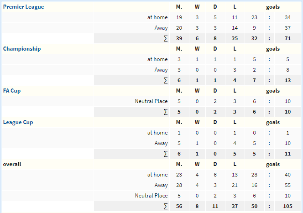Click the FA Cup sum symbol
Viewport: 303px width, 213px height.
[x=166, y=112]
